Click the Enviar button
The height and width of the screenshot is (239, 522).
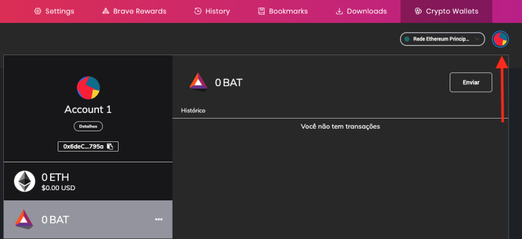(x=471, y=82)
